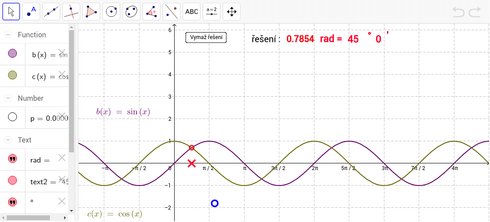Image resolution: width=490 pixels, height=222 pixels.
Task: Collapse the Function group
Action: coord(8,35)
